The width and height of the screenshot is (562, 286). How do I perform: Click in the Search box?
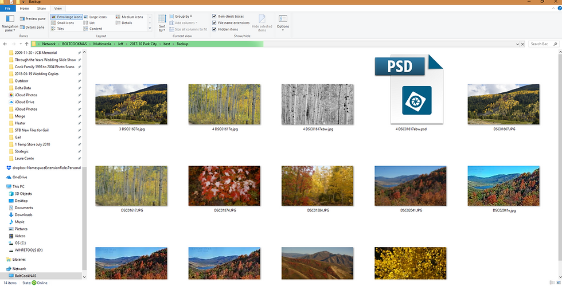pos(544,44)
